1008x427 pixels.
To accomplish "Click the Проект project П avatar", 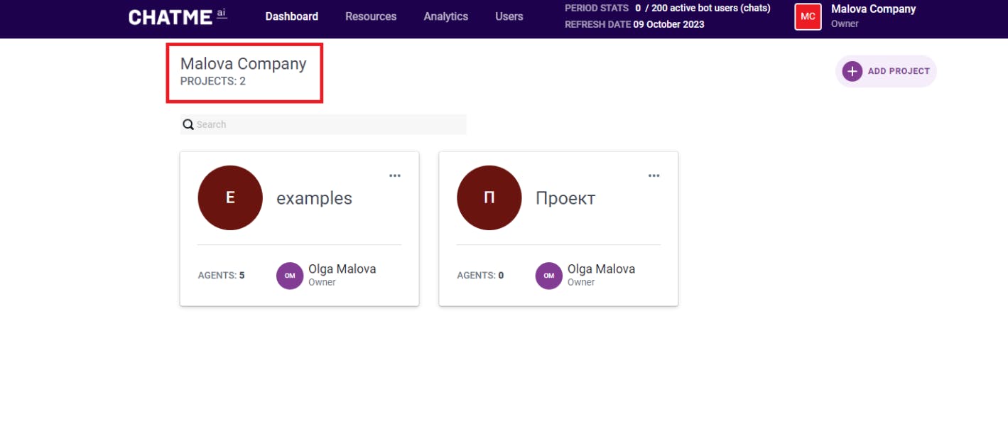I will coord(489,198).
